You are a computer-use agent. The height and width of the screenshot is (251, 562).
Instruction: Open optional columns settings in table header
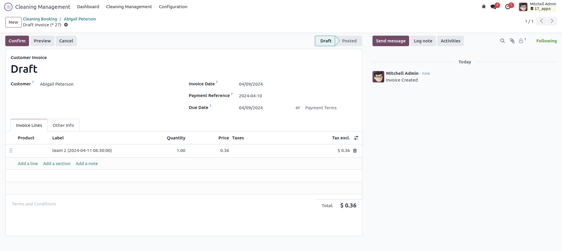coord(356,138)
